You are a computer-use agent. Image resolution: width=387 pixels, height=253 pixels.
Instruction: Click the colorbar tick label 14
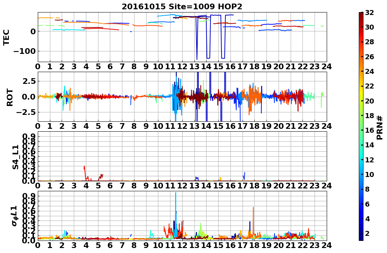coord(369,145)
